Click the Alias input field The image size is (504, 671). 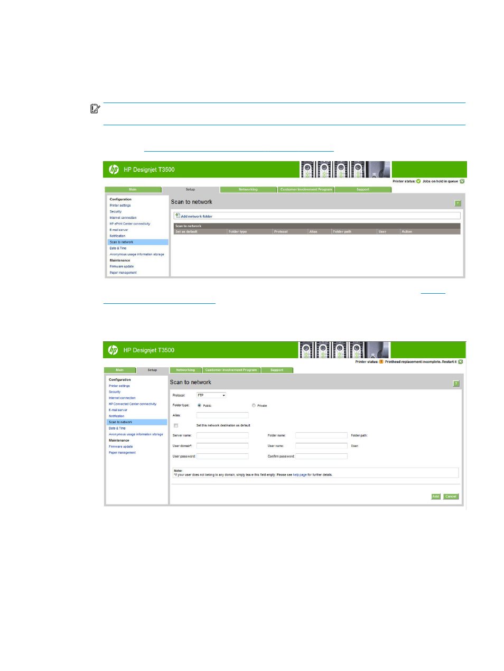point(222,415)
